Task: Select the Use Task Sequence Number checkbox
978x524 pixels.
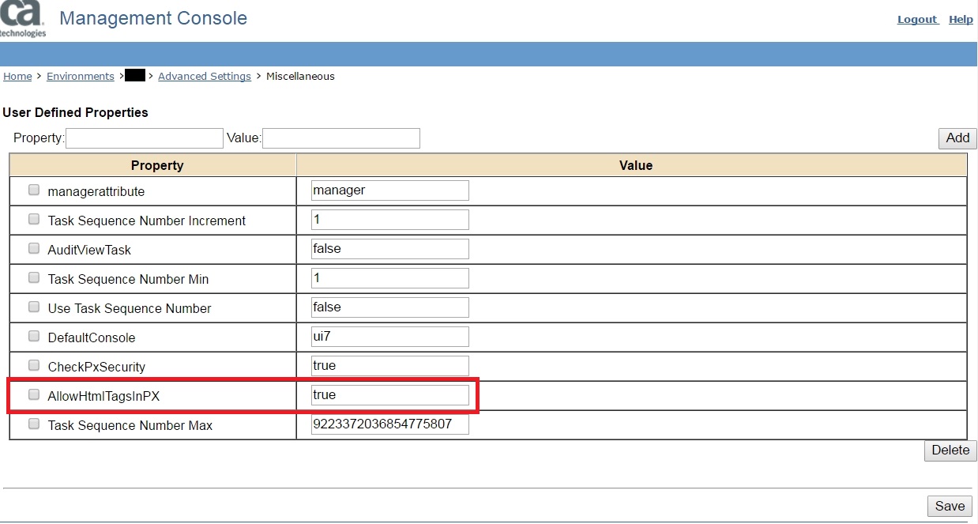Action: [34, 307]
